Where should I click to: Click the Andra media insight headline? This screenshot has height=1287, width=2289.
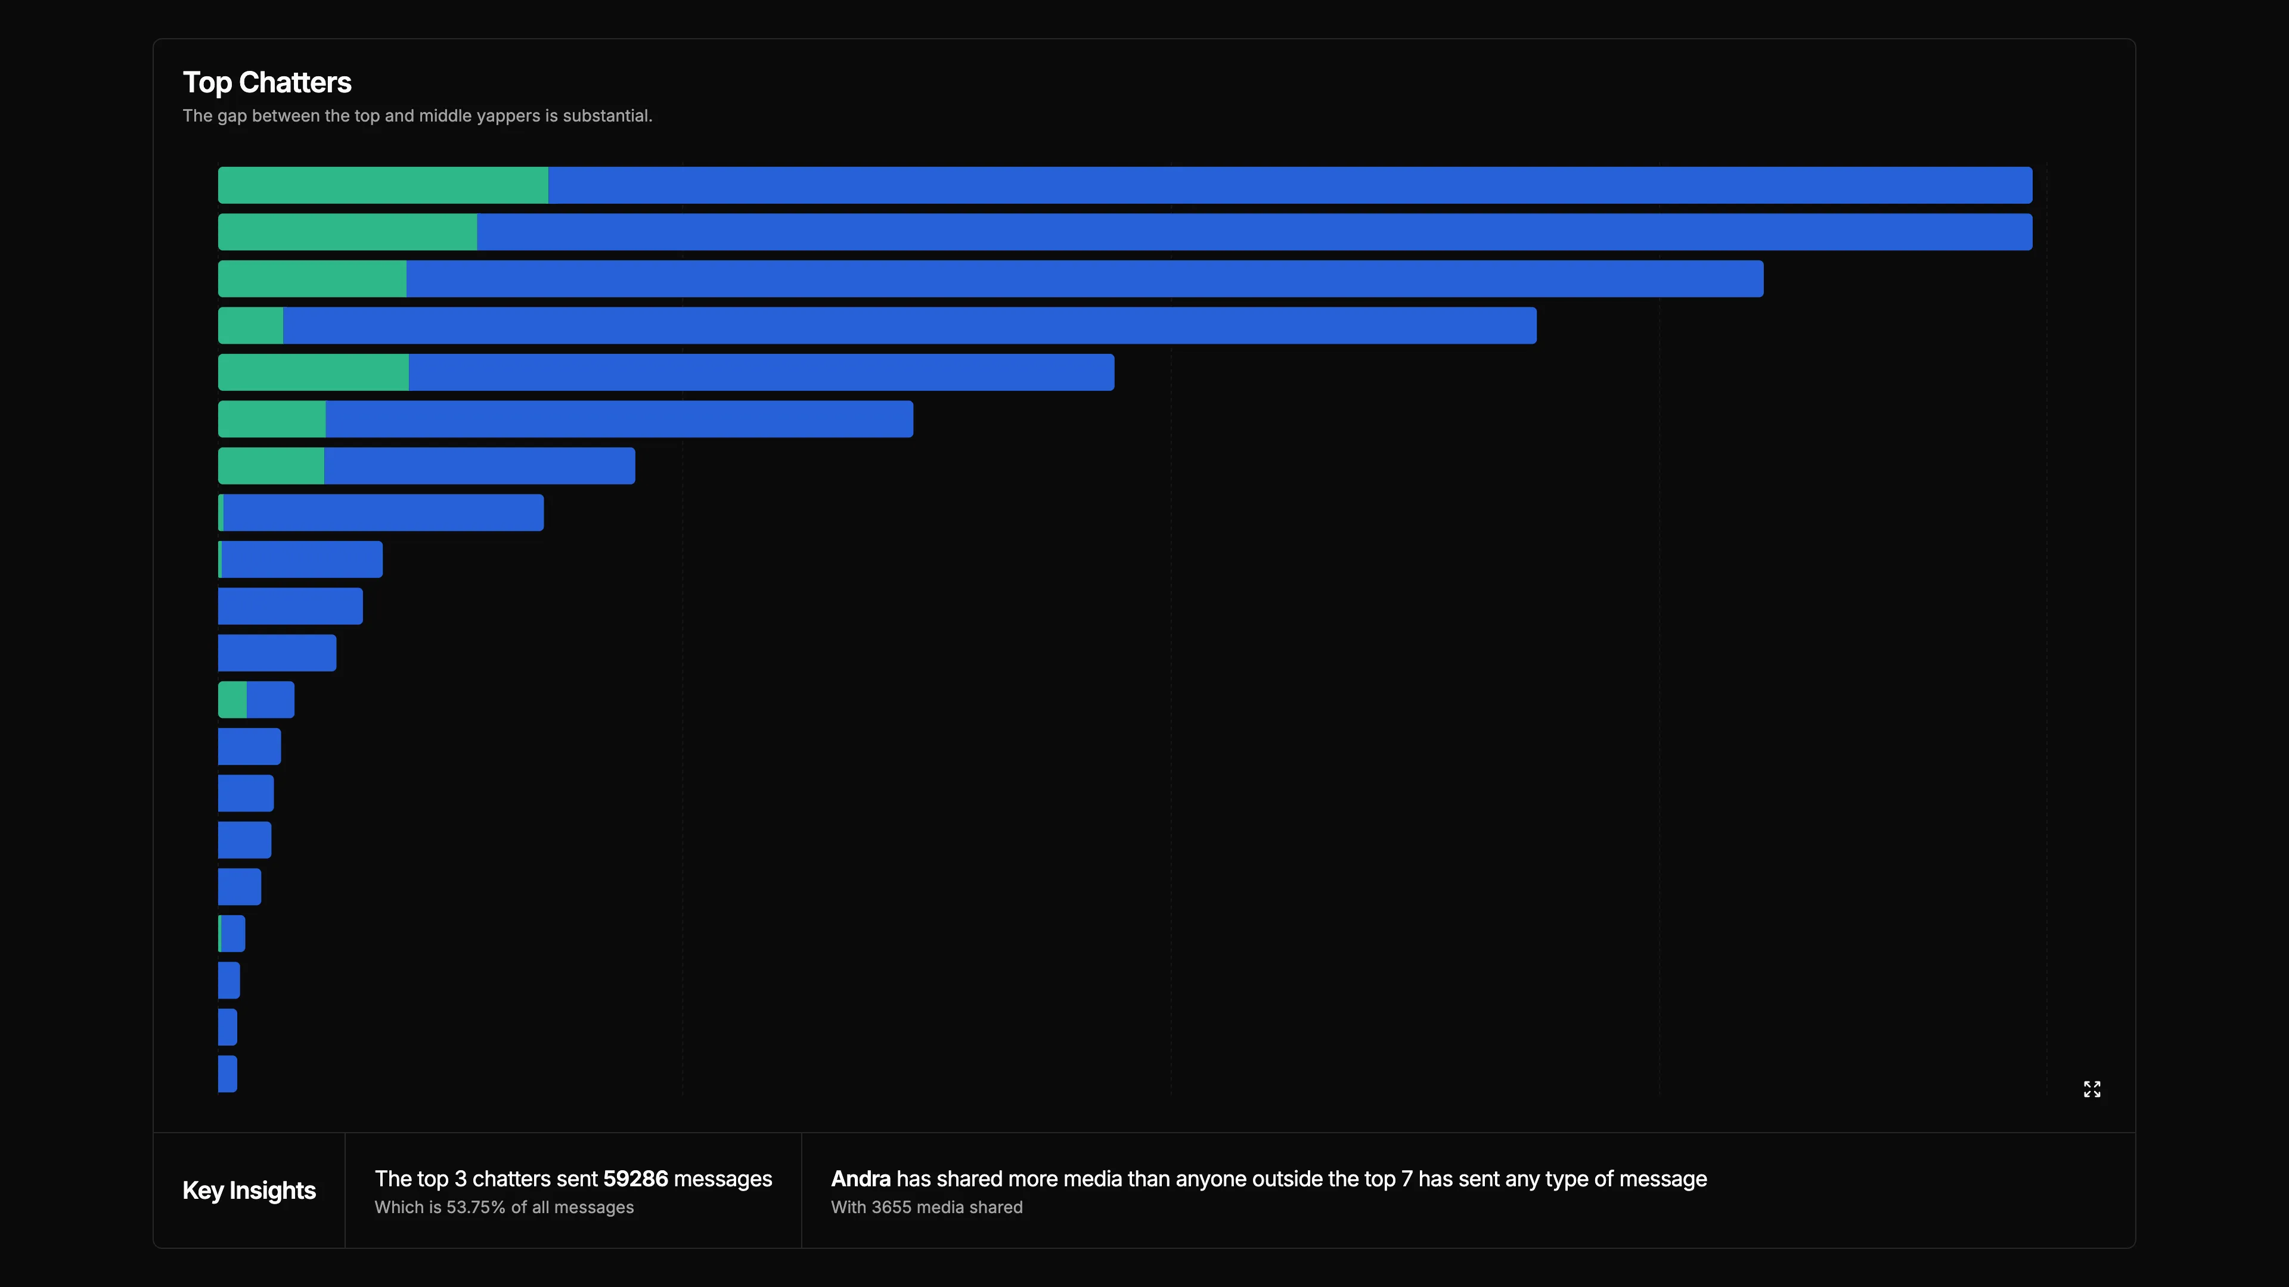click(1268, 1179)
